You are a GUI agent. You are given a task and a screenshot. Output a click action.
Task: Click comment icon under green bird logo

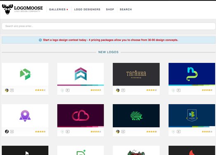(12, 90)
